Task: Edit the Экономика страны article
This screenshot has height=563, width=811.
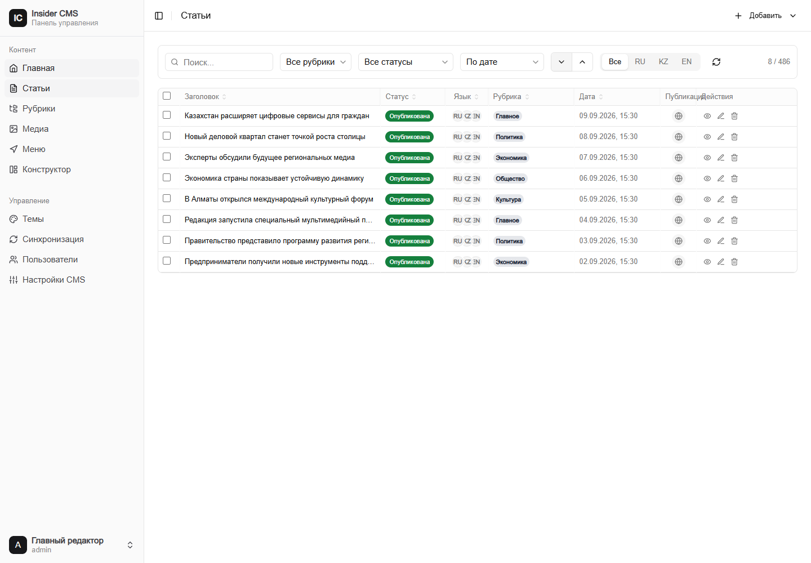Action: tap(721, 178)
